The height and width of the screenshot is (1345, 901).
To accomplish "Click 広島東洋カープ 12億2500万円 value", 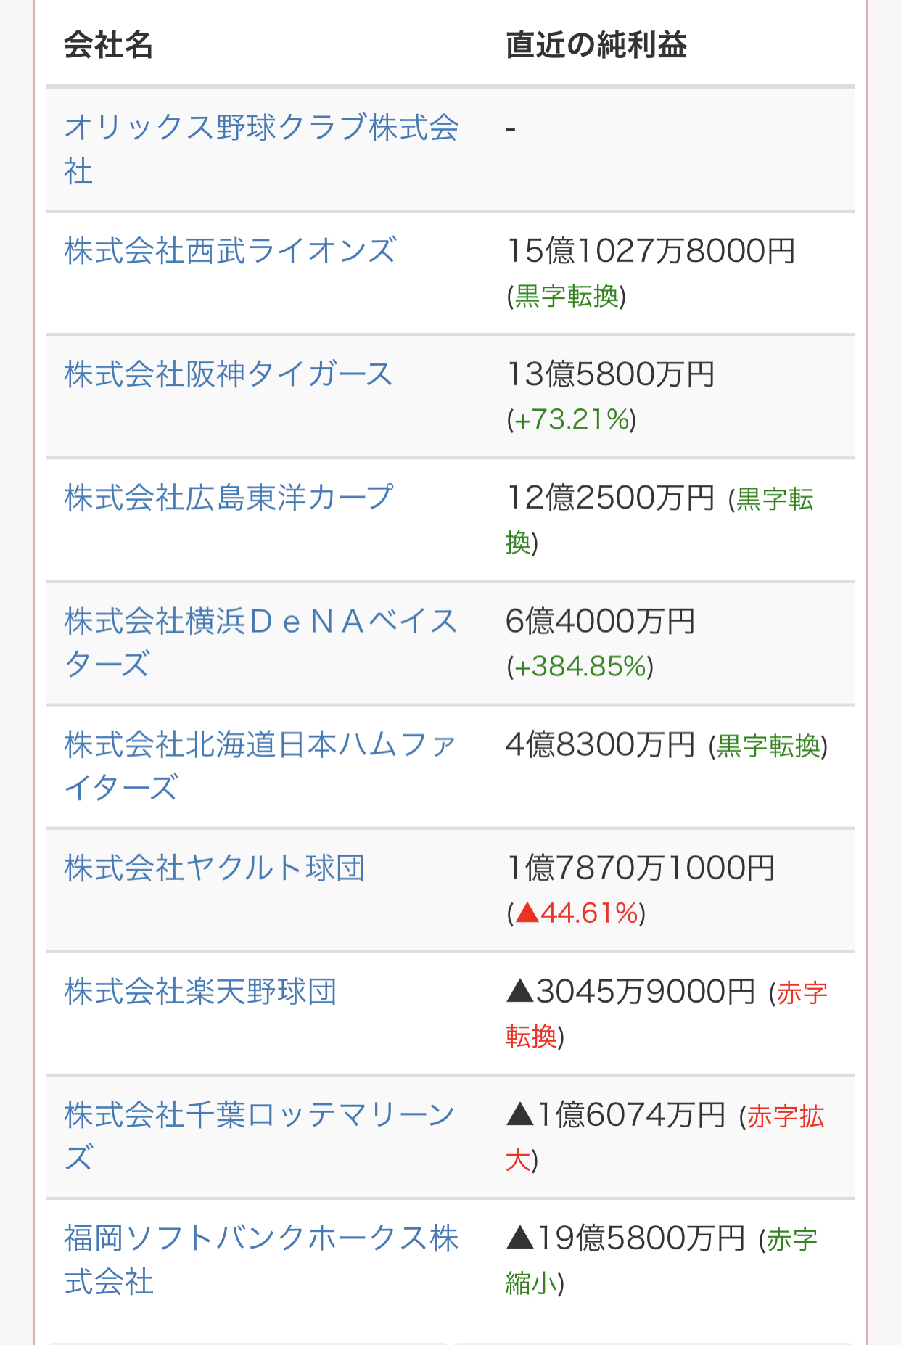I will pyautogui.click(x=611, y=498).
